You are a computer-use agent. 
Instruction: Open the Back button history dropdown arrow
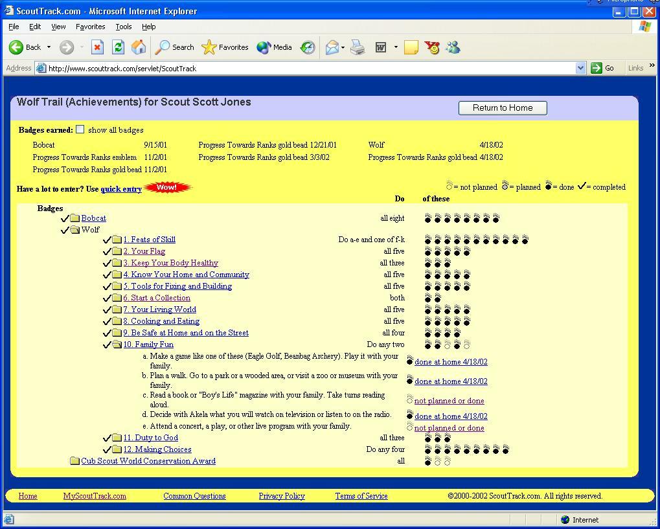click(49, 47)
